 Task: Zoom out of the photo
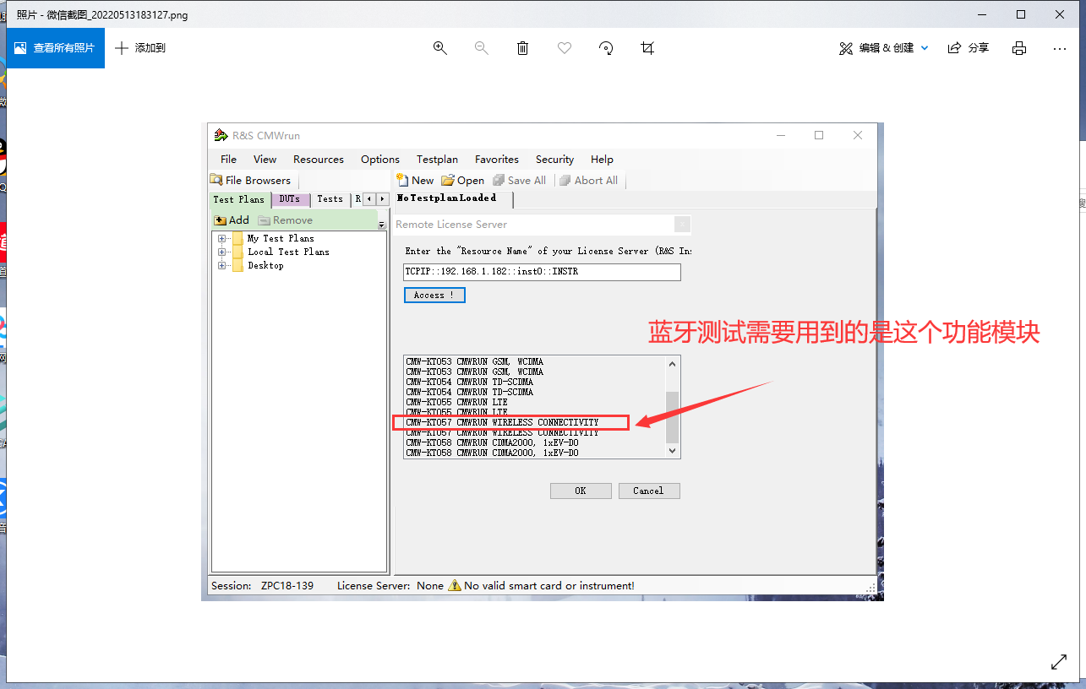tap(482, 48)
